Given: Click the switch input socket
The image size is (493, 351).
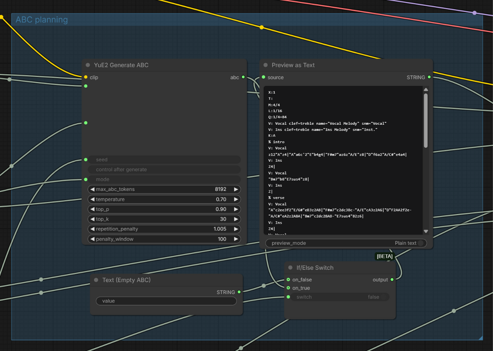Looking at the screenshot, I should click(288, 297).
